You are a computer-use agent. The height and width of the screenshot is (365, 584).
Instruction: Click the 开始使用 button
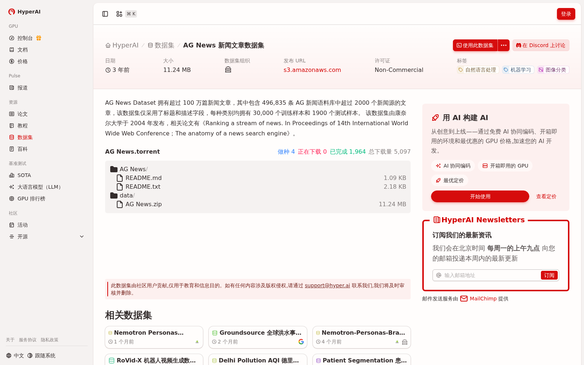pos(480,196)
